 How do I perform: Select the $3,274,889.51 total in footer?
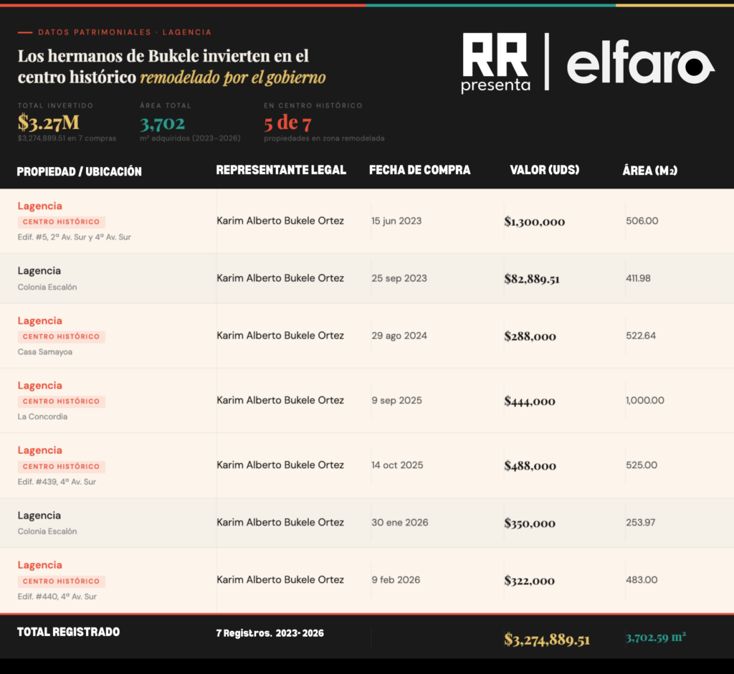coord(546,640)
